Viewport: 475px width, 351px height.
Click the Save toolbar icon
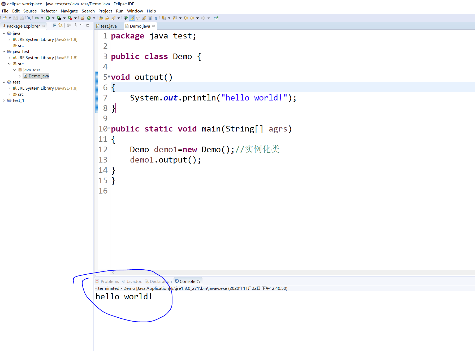[x=15, y=18]
